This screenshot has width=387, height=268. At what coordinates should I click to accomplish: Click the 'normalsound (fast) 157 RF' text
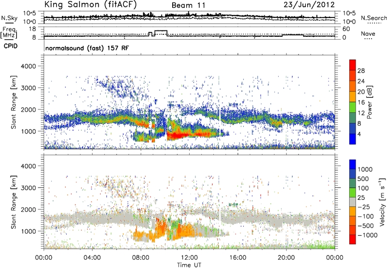87,48
